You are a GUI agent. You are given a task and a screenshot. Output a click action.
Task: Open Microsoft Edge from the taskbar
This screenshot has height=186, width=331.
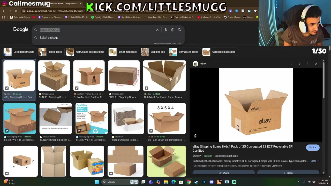coord(174,182)
